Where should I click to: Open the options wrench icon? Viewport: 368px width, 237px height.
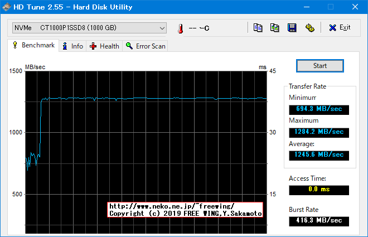(310, 28)
